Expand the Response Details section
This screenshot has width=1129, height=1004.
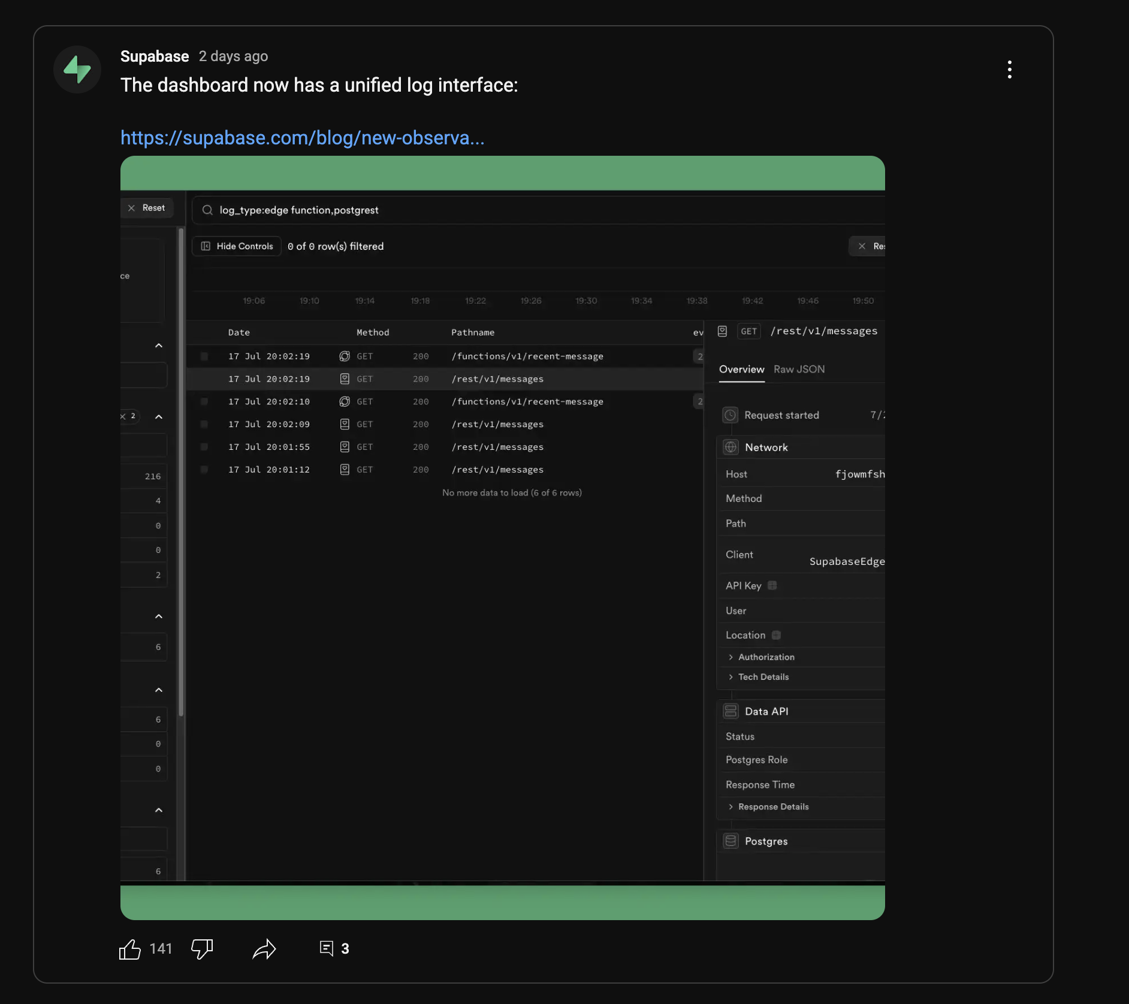[768, 807]
